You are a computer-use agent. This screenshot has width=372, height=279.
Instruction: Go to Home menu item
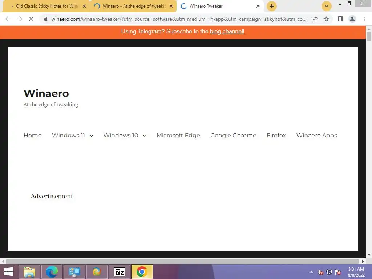pos(32,135)
